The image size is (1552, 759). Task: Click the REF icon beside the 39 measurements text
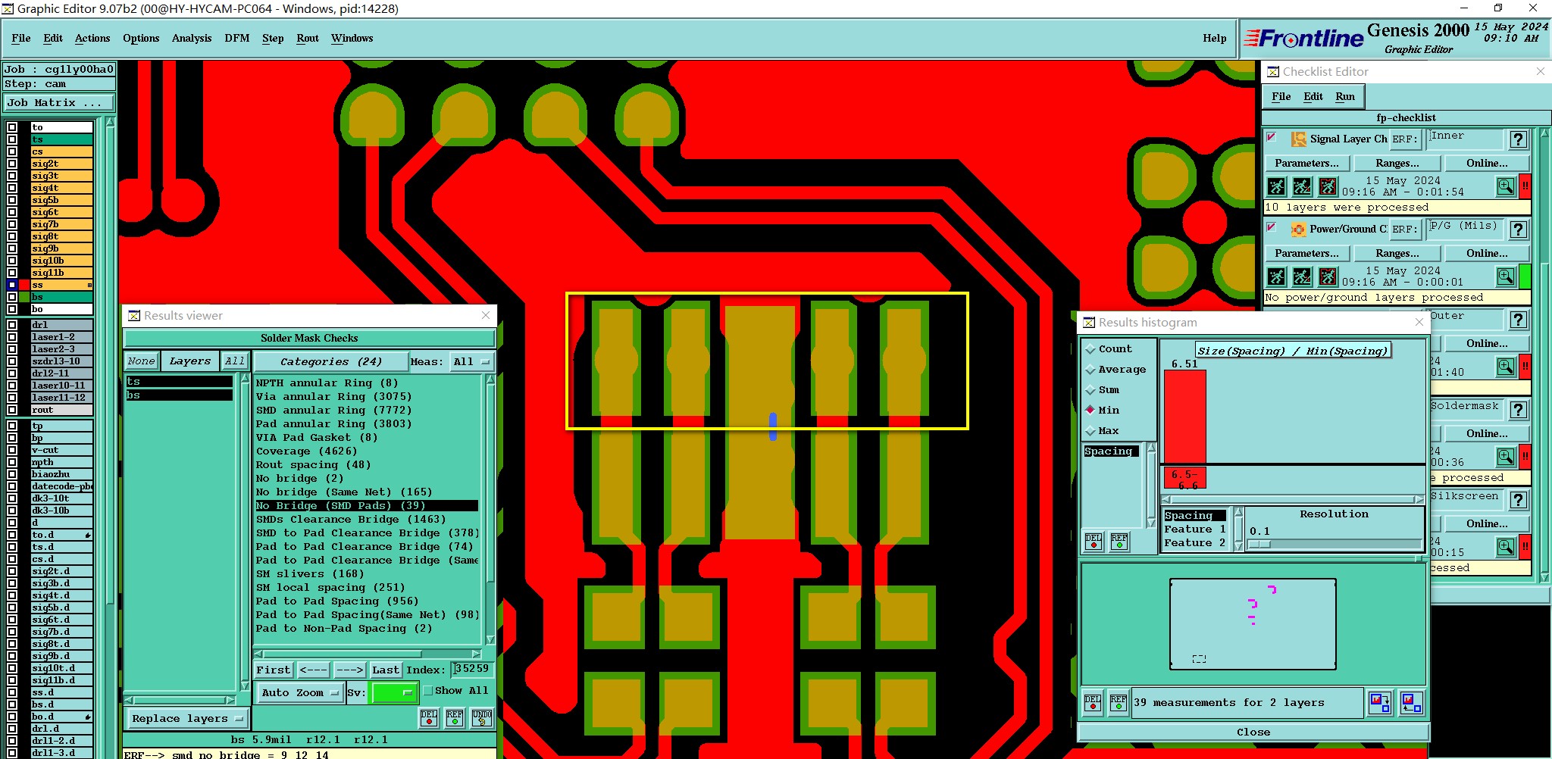pos(1119,703)
